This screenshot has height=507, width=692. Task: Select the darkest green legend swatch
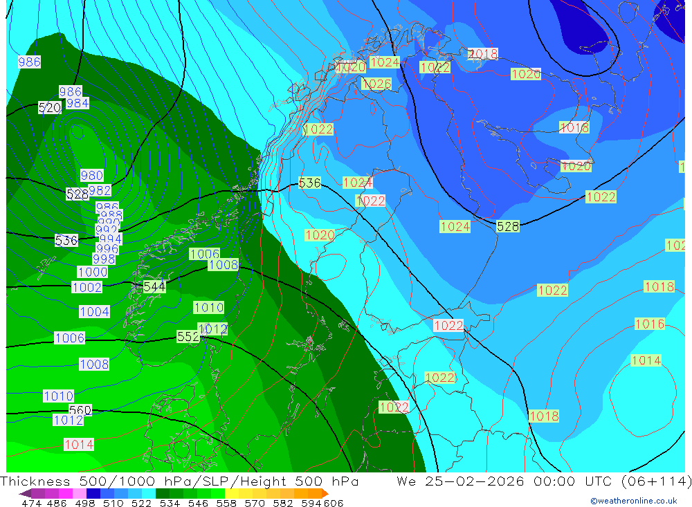point(163,493)
